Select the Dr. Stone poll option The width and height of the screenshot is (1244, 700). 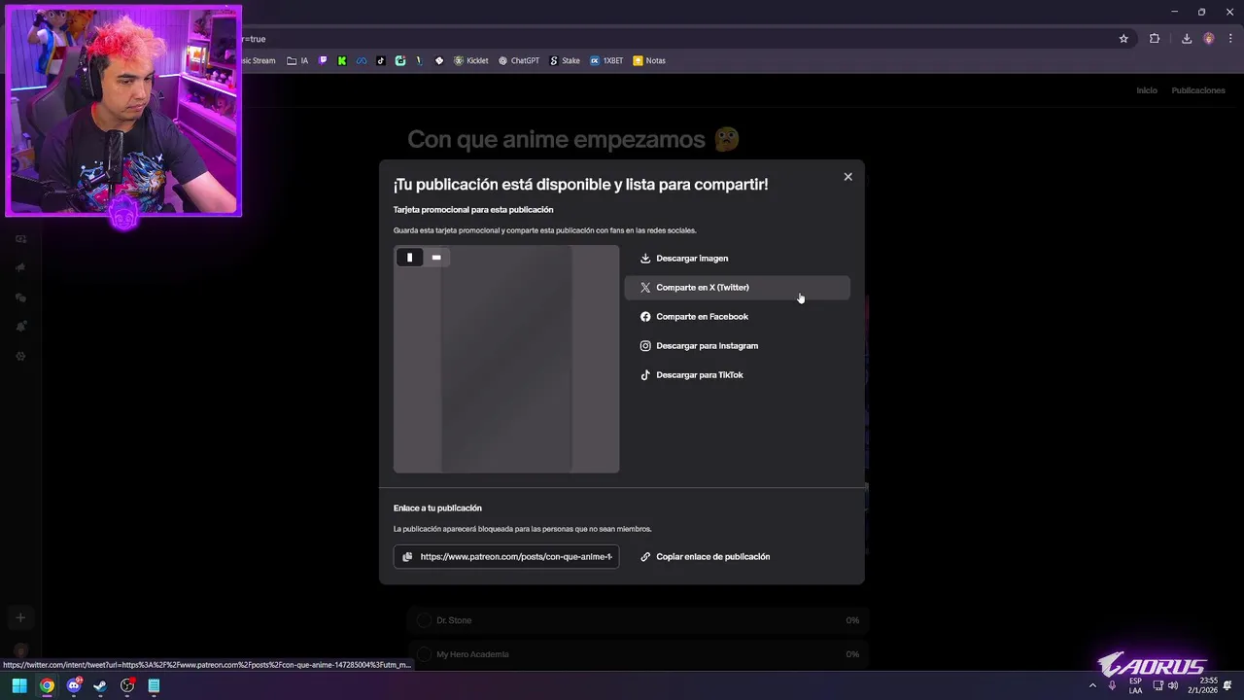point(638,620)
